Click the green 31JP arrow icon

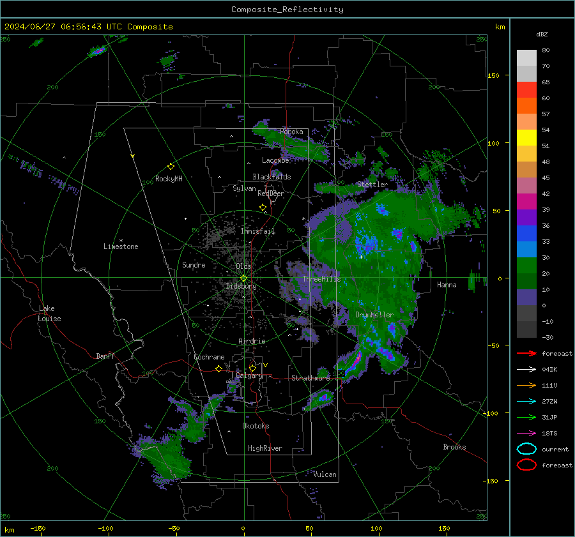point(526,417)
